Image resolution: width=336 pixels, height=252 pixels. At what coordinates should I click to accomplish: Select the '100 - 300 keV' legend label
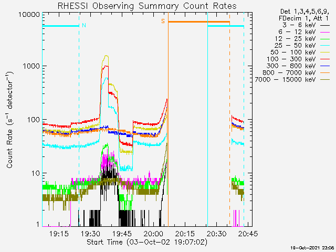(291, 59)
